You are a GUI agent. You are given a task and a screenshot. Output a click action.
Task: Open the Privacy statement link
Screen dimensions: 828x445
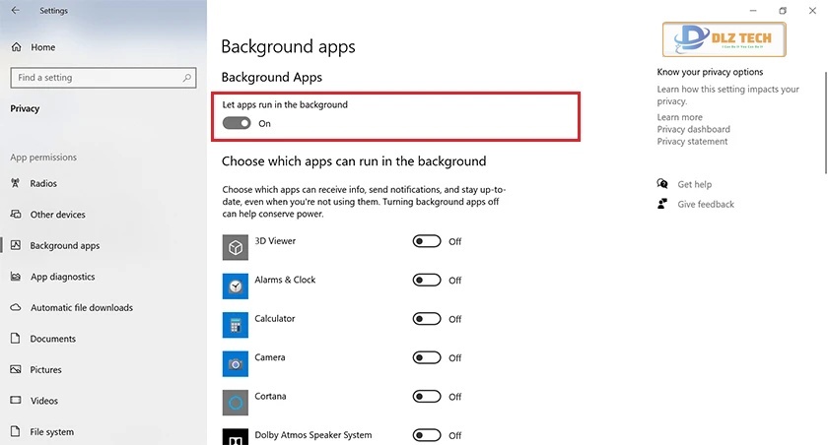(x=692, y=141)
